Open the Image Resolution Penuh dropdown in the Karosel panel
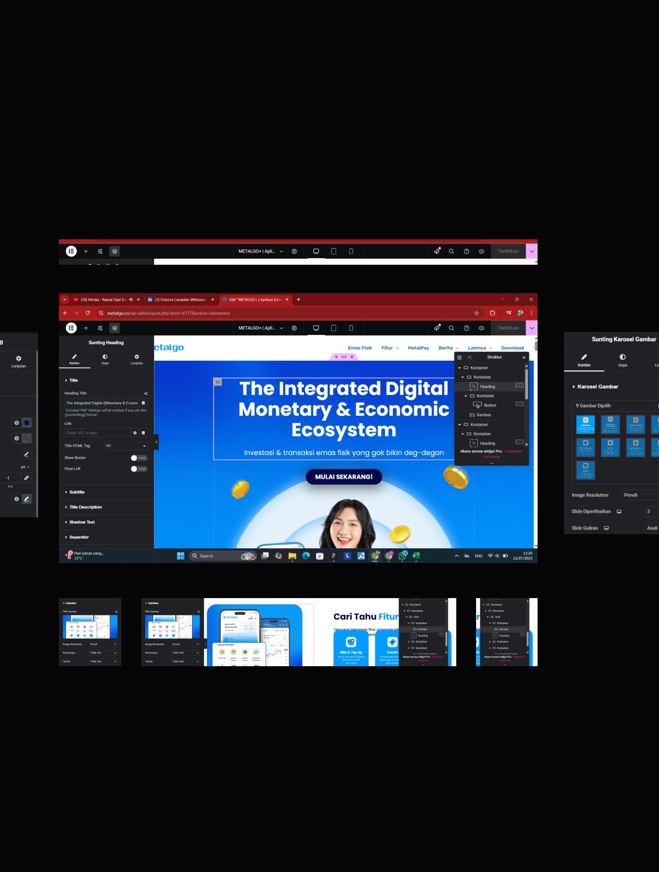The width and height of the screenshot is (659, 872). point(641,495)
